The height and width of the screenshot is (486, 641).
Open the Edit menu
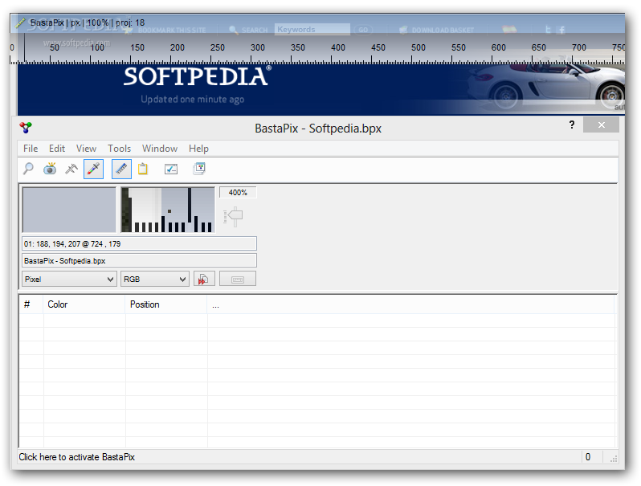pos(57,149)
